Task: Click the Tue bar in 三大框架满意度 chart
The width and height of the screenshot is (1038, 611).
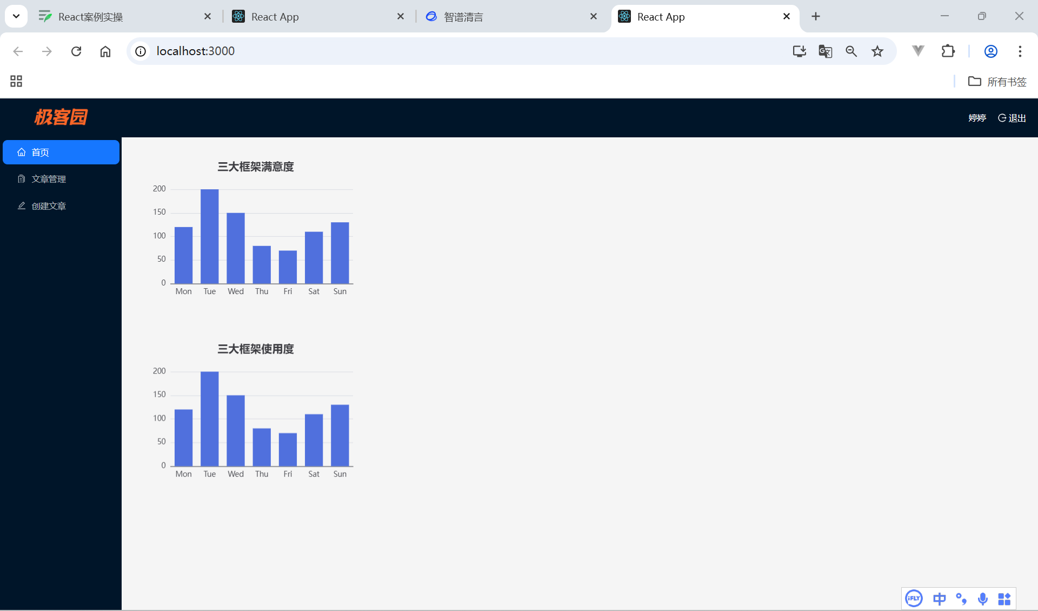Action: [210, 236]
